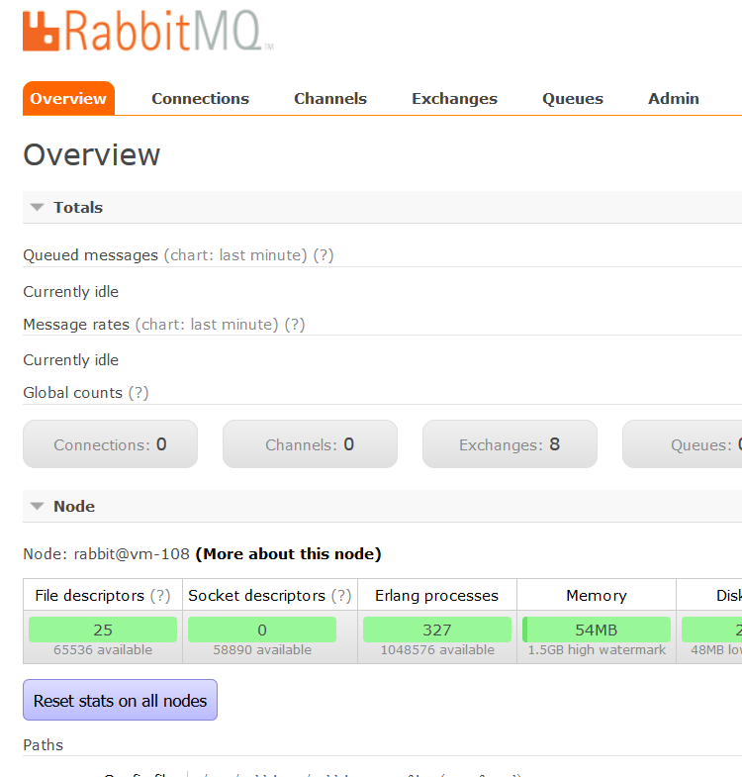Click the Connections: 0 count button
The width and height of the screenshot is (742, 777).
pyautogui.click(x=110, y=444)
